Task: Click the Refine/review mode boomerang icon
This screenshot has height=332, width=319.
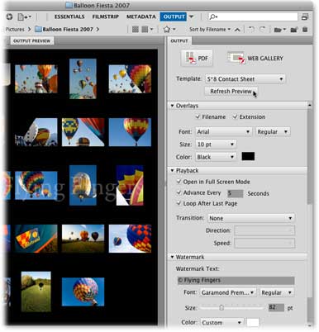Action: click(10, 17)
